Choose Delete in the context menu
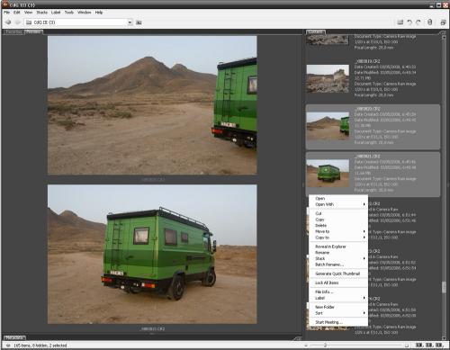The height and width of the screenshot is (350, 450). pos(338,226)
